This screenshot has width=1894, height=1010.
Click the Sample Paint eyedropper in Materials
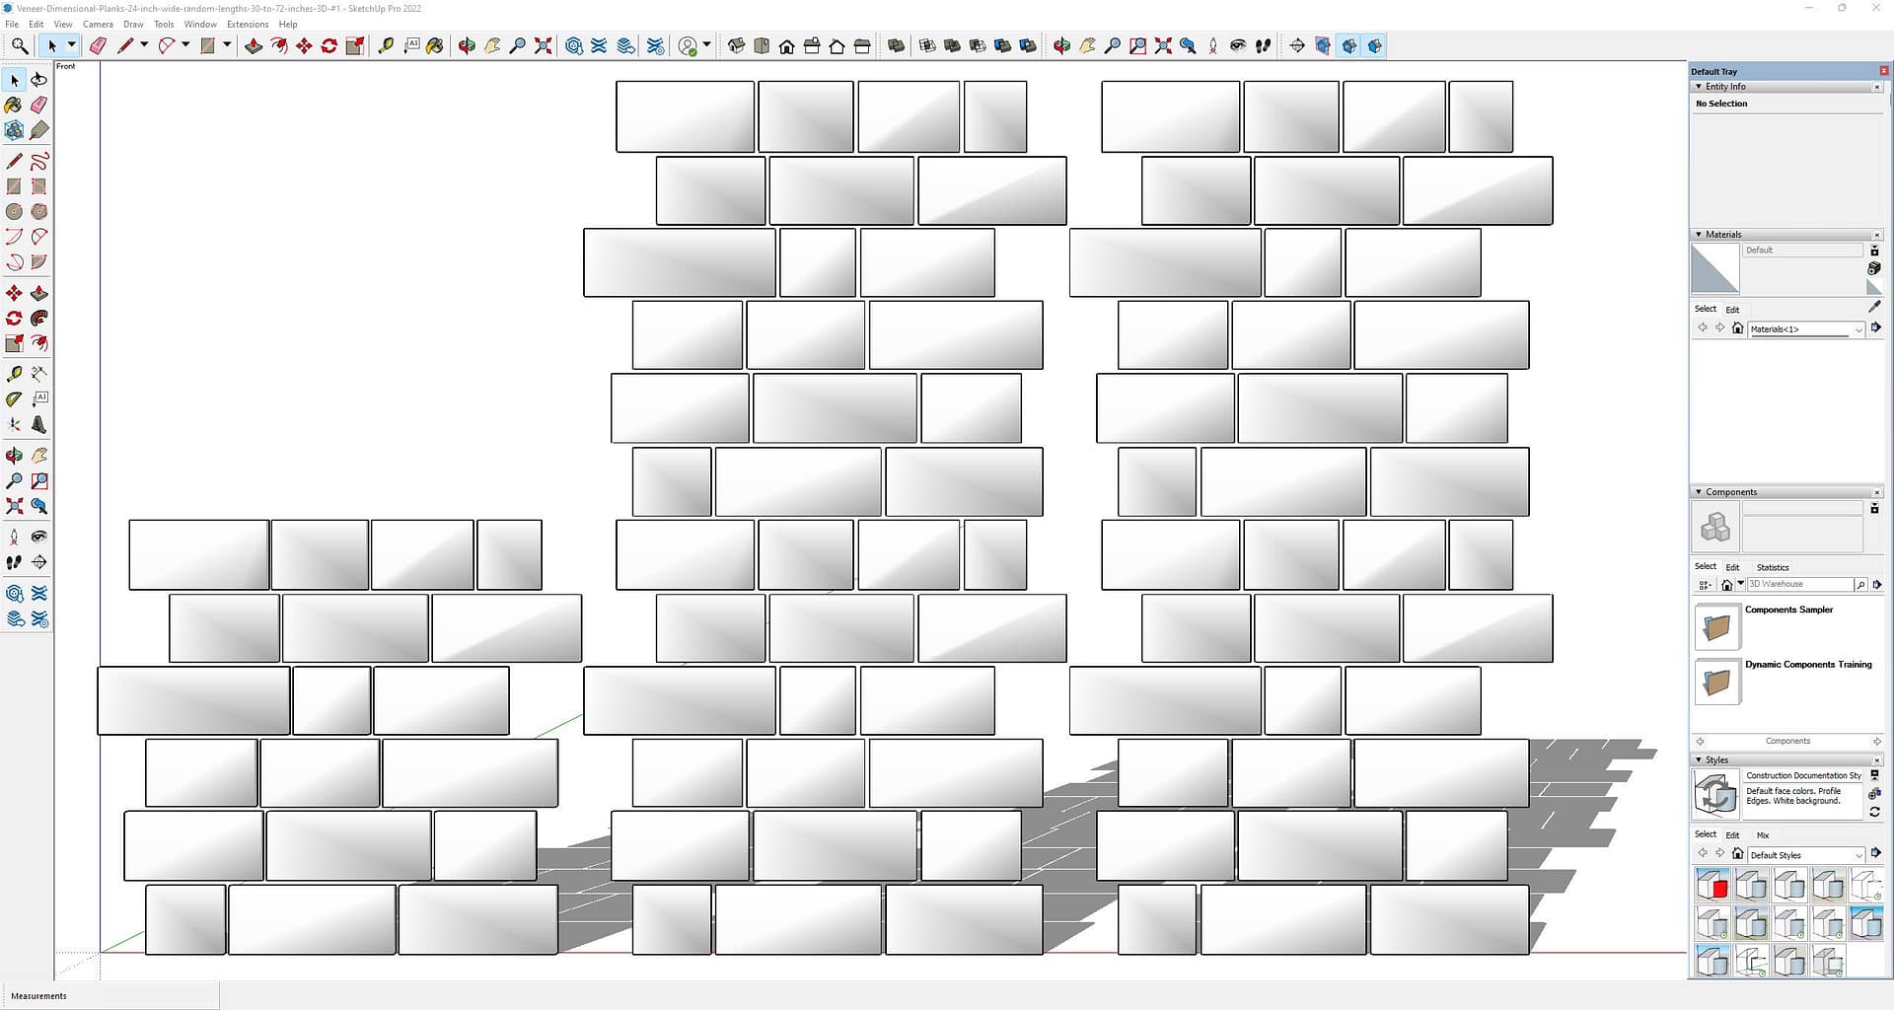pyautogui.click(x=1874, y=307)
